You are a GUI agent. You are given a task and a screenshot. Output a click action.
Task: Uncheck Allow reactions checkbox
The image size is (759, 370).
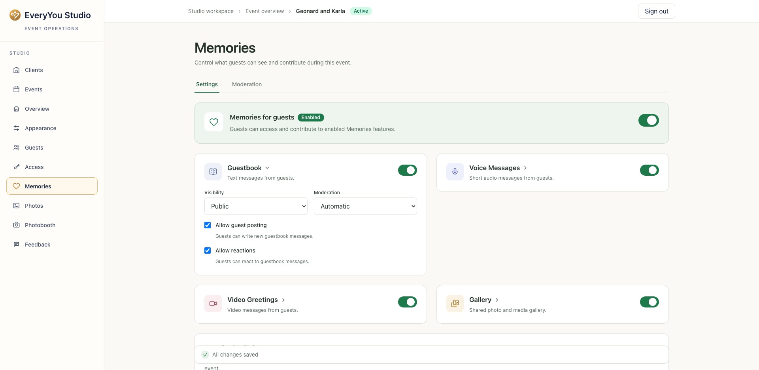(208, 250)
